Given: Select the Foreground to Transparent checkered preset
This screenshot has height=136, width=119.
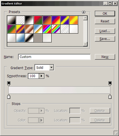Looking at the screenshot, I should [20, 20].
